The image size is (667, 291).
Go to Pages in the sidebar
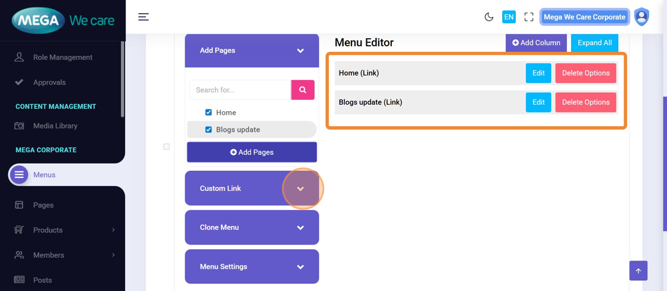[43, 205]
